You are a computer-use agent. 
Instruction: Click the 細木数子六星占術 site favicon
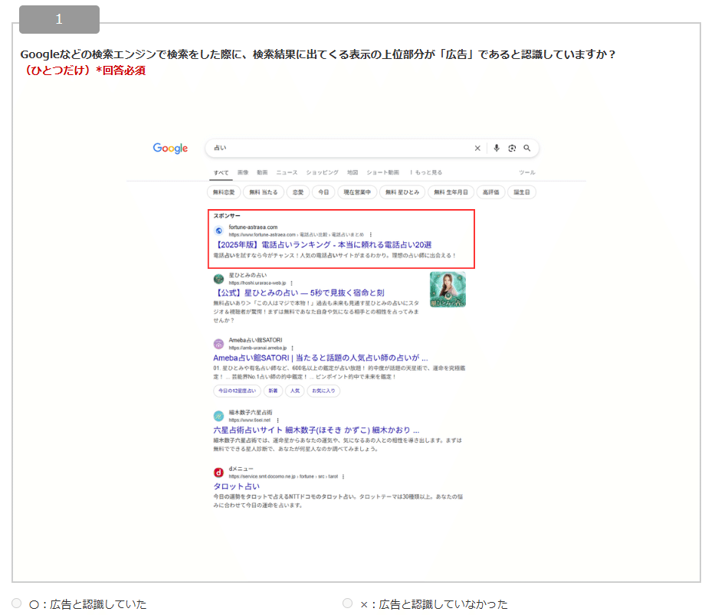click(x=218, y=416)
